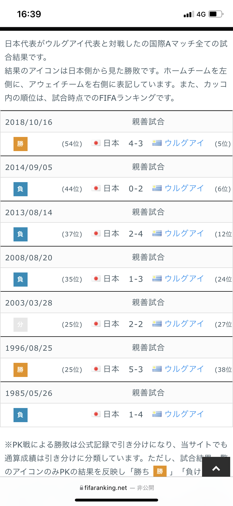Viewport: 233px width, 506px height.
Task: Tap the blue 負 icon for 0-2 match
Action: pyautogui.click(x=21, y=189)
